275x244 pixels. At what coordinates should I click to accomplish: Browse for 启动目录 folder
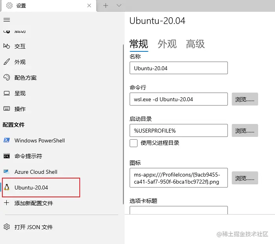tap(245, 131)
